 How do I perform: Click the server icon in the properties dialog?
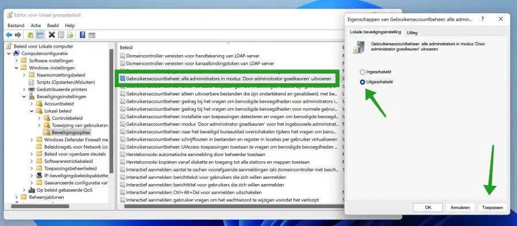[358, 47]
